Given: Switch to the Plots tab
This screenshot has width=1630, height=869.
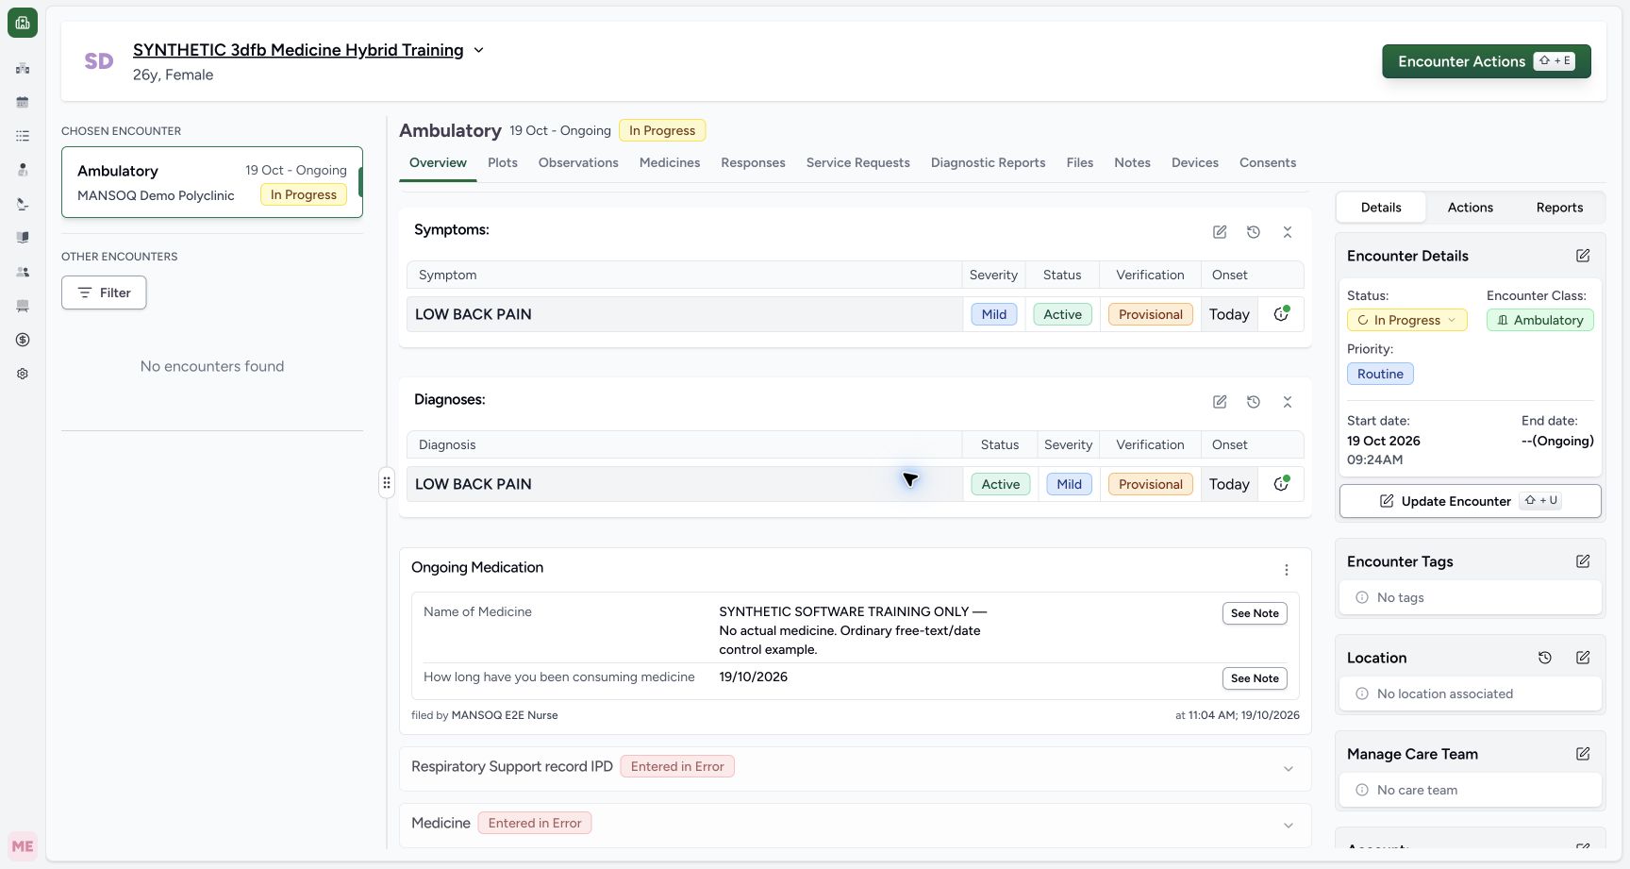Looking at the screenshot, I should tap(503, 162).
